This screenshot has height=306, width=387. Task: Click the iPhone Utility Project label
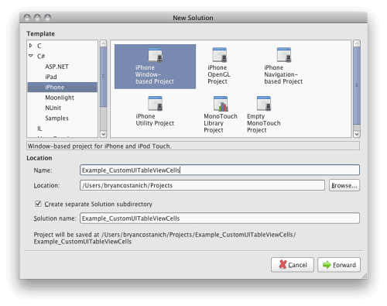tap(155, 119)
